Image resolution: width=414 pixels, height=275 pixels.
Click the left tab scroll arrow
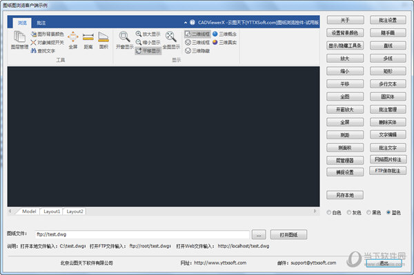click(x=10, y=211)
